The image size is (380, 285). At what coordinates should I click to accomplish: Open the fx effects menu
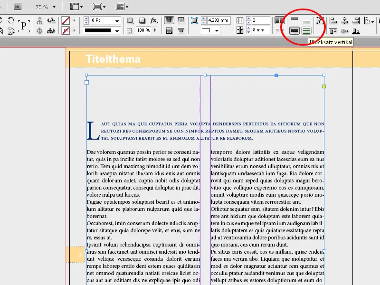pyautogui.click(x=154, y=20)
